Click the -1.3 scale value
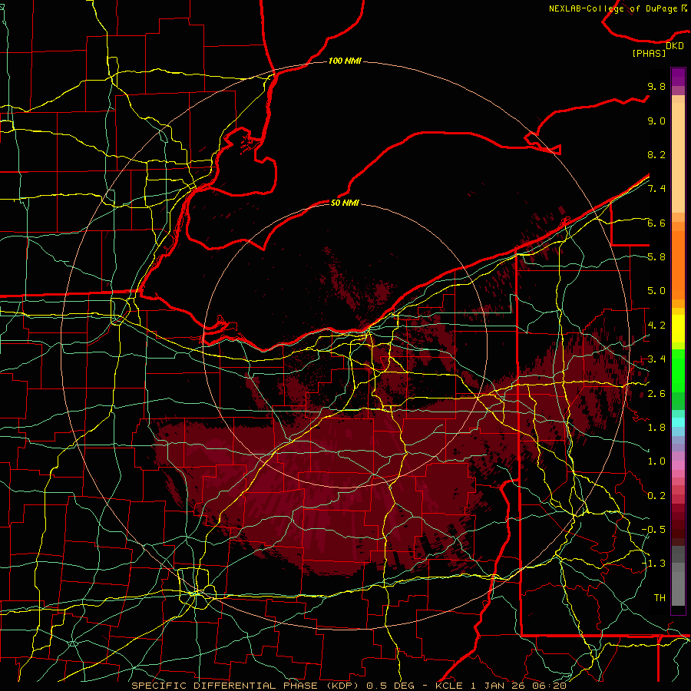Image resolution: width=691 pixels, height=691 pixels. pyautogui.click(x=653, y=564)
